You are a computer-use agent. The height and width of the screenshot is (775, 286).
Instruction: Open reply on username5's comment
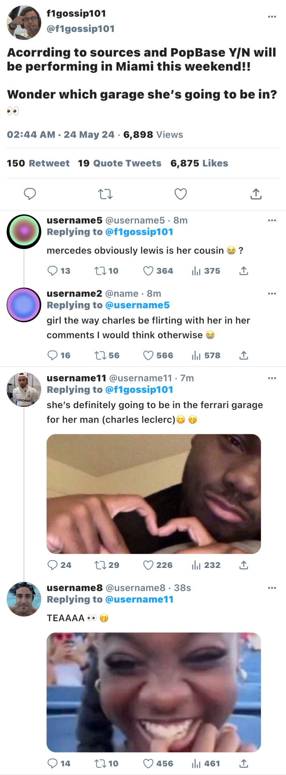tap(52, 270)
